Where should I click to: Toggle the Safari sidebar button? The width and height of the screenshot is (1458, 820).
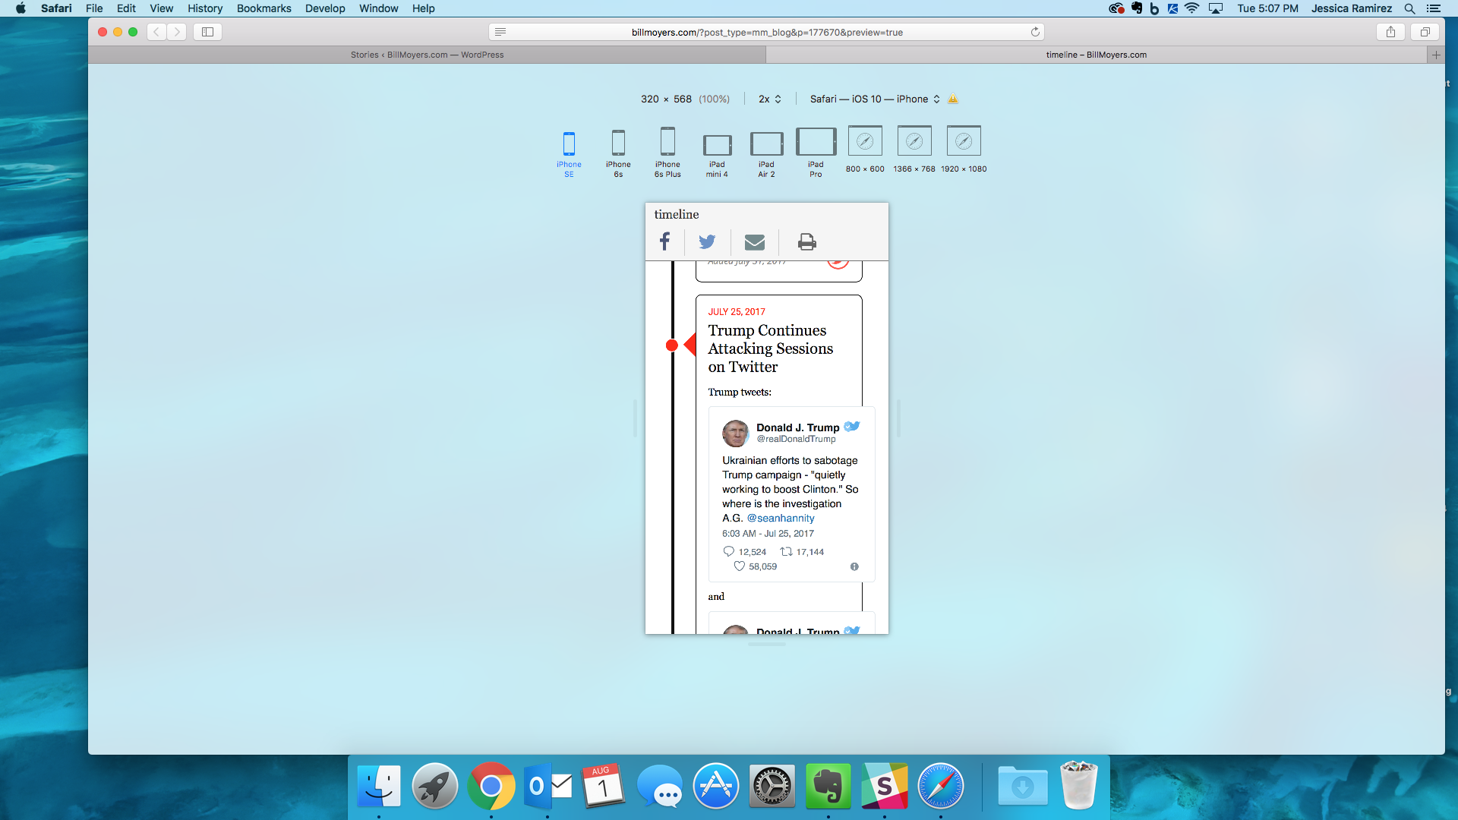207,32
